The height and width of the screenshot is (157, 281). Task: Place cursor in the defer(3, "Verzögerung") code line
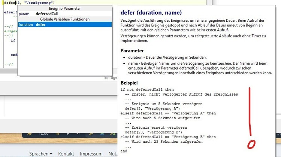pyautogui.click(x=29, y=3)
